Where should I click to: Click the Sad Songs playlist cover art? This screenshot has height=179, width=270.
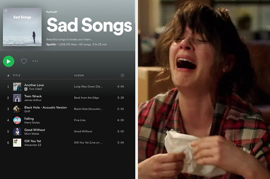point(22,27)
